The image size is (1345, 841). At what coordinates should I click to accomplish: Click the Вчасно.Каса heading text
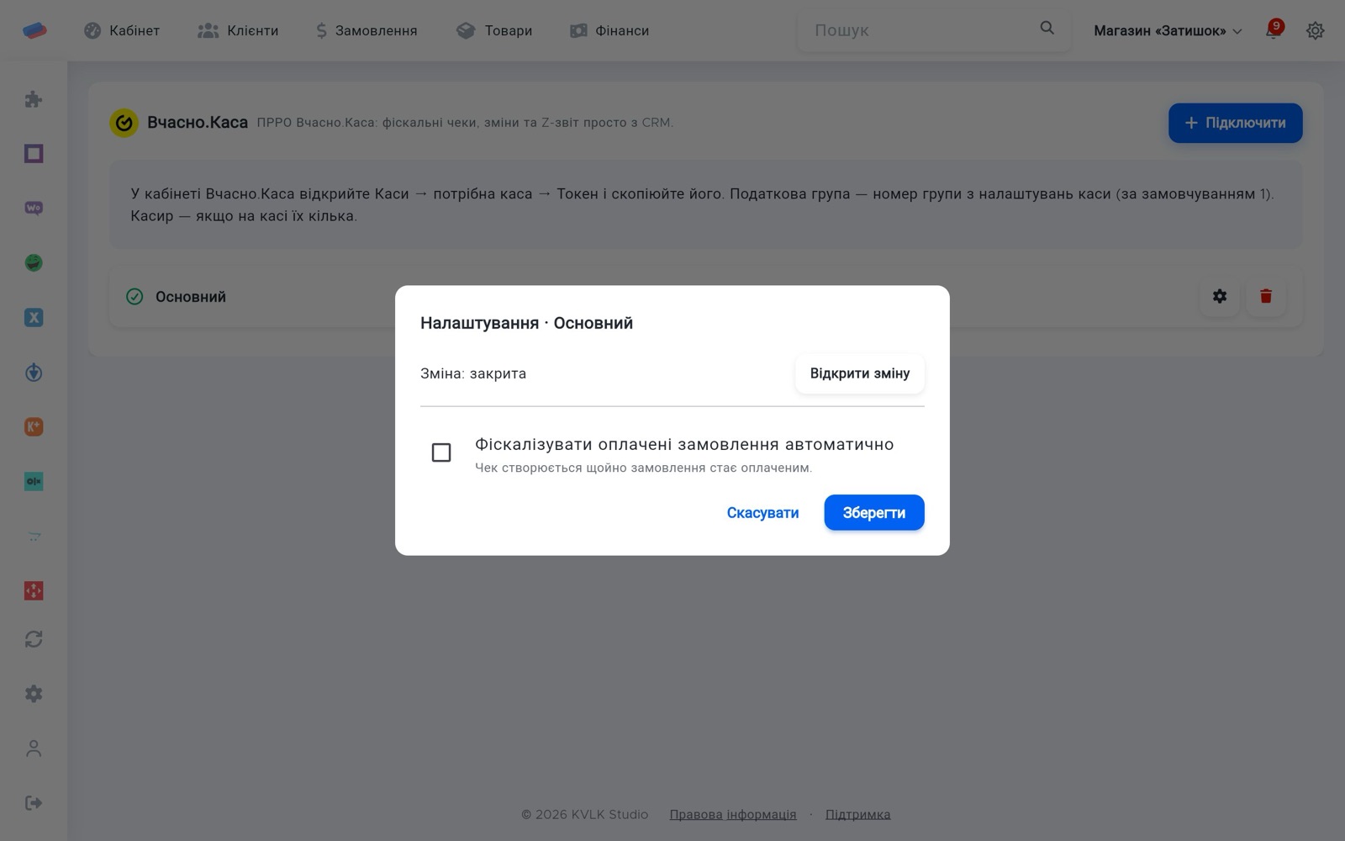[x=198, y=123]
